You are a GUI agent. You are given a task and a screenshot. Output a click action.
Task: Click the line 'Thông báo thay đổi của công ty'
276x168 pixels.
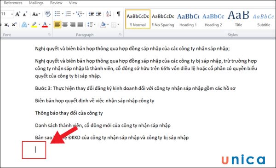[69, 113]
